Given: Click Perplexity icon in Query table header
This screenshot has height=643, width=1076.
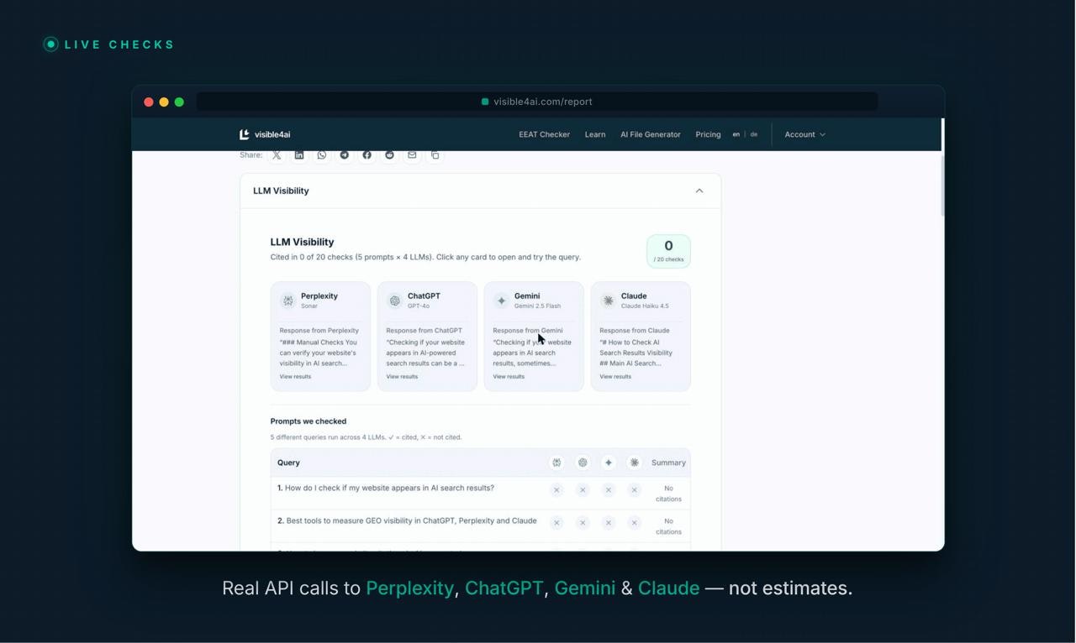Looking at the screenshot, I should click(x=556, y=463).
